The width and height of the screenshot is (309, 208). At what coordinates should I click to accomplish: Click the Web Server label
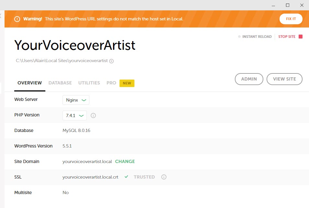(x=26, y=99)
